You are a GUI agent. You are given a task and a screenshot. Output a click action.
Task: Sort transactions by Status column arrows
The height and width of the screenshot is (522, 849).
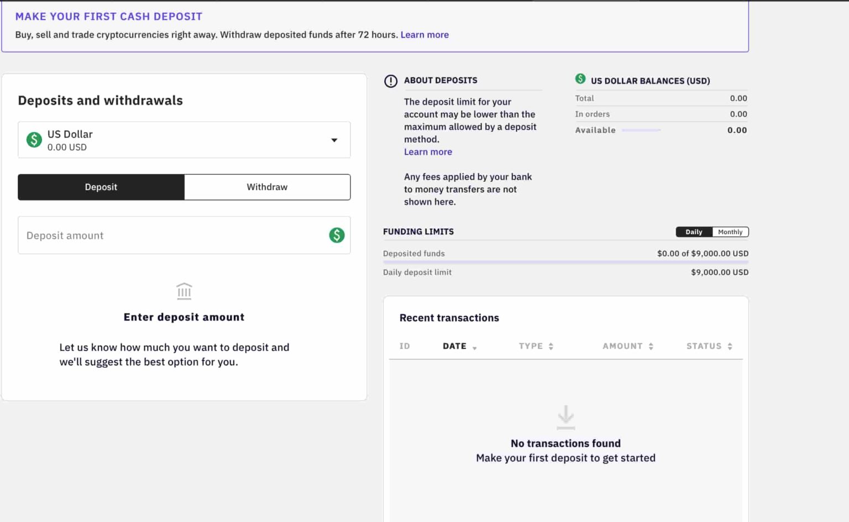(730, 346)
